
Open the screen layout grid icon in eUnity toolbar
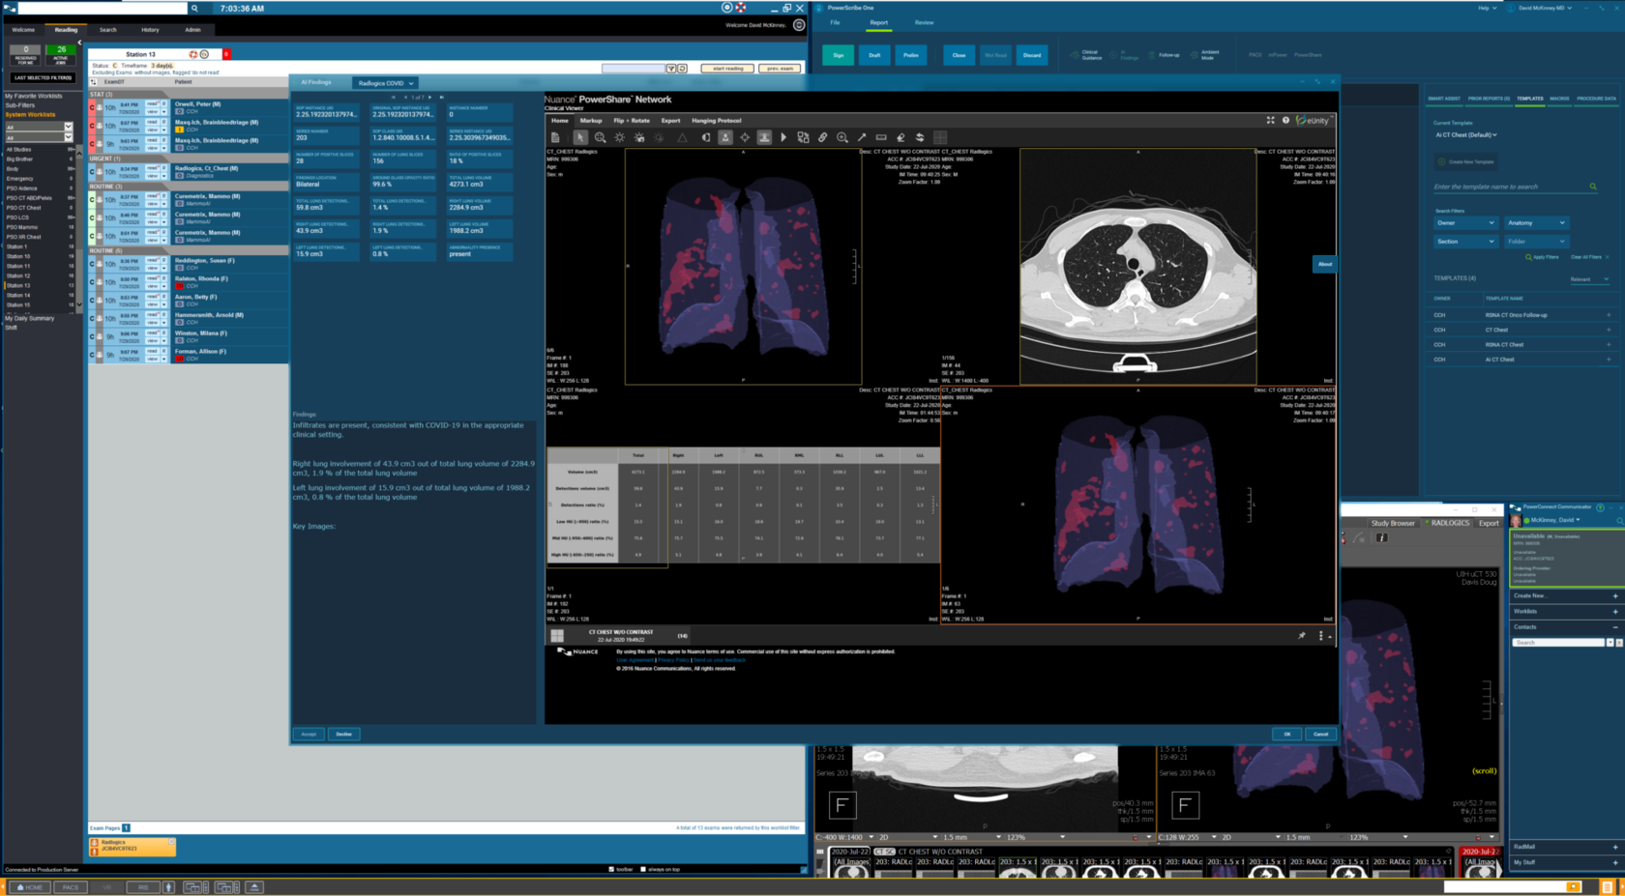click(x=940, y=137)
